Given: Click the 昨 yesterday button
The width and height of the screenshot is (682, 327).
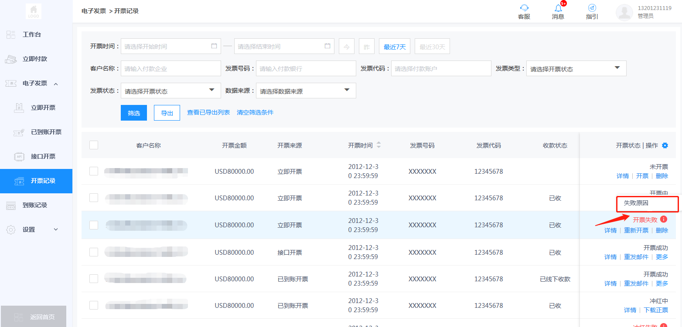Looking at the screenshot, I should tap(367, 47).
